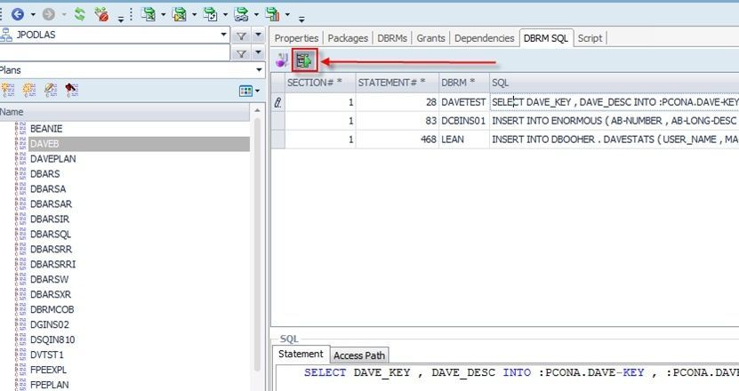Image resolution: width=739 pixels, height=391 pixels.
Task: Click the filter funnel beside empty search field
Action: tap(241, 53)
